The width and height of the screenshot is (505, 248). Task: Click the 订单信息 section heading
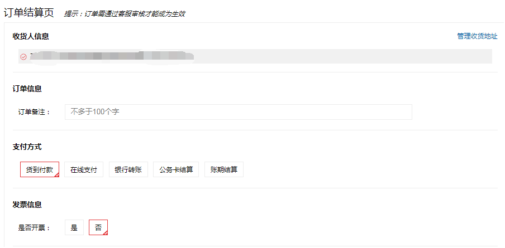27,89
